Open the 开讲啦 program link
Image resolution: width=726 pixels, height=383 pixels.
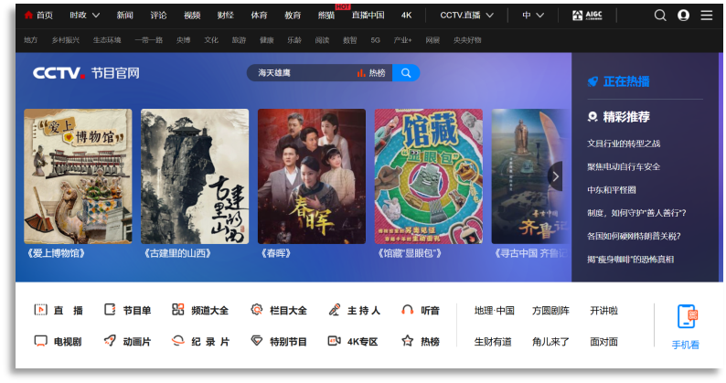[x=603, y=310]
